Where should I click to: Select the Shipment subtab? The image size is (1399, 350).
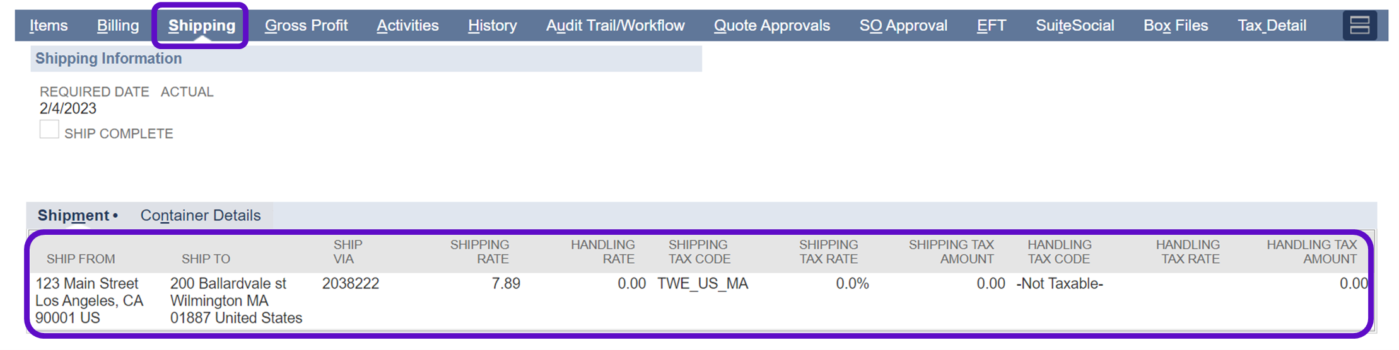(x=73, y=215)
